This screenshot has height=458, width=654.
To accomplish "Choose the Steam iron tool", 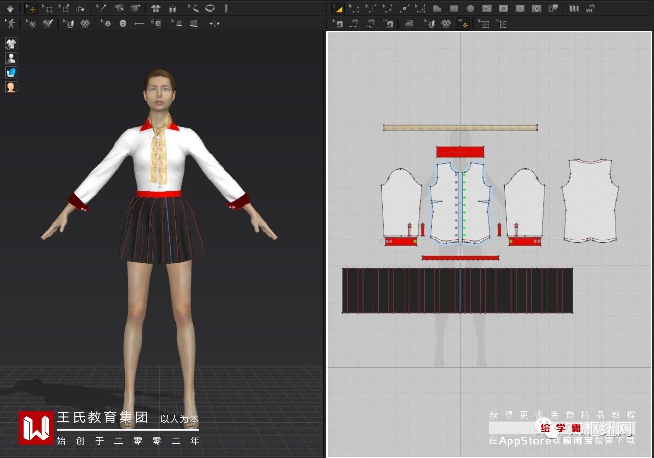I will pos(409,23).
